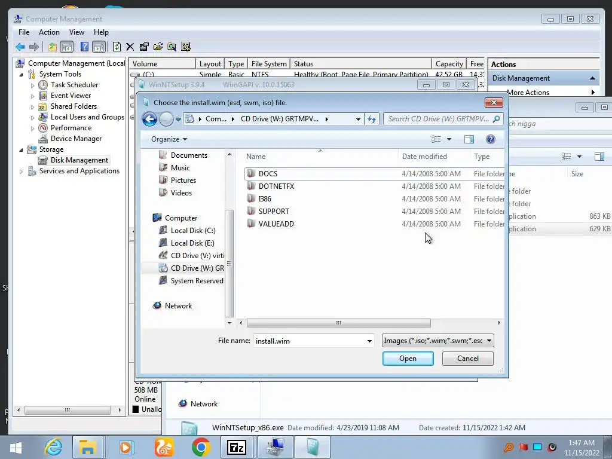The image size is (612, 459).
Task: Open the File name combo box dropdown
Action: 369,341
